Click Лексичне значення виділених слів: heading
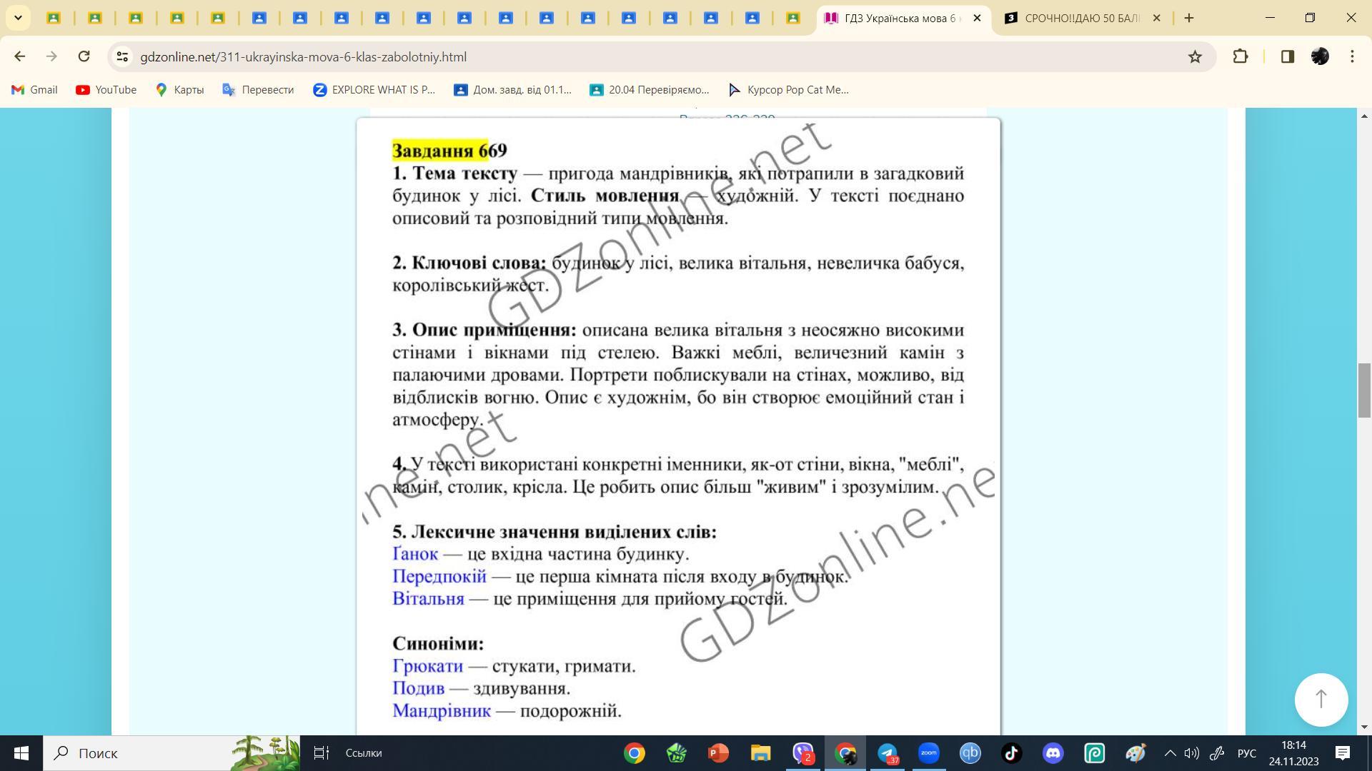Viewport: 1372px width, 771px height. point(564,532)
